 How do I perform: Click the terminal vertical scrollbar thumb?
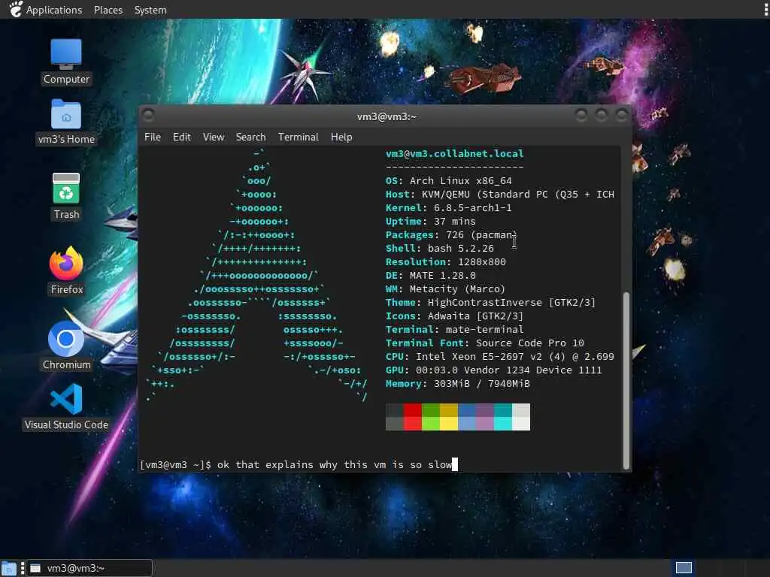point(626,381)
